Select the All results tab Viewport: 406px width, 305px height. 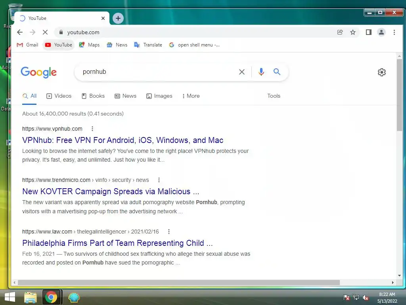click(x=29, y=96)
